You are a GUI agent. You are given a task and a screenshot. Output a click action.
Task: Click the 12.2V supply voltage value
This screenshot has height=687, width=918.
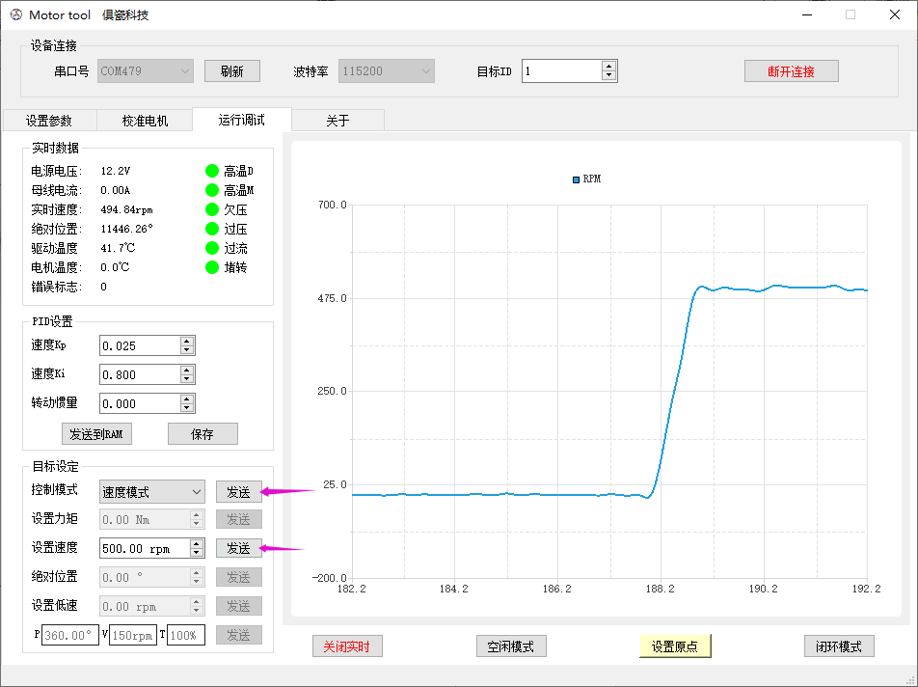[116, 171]
